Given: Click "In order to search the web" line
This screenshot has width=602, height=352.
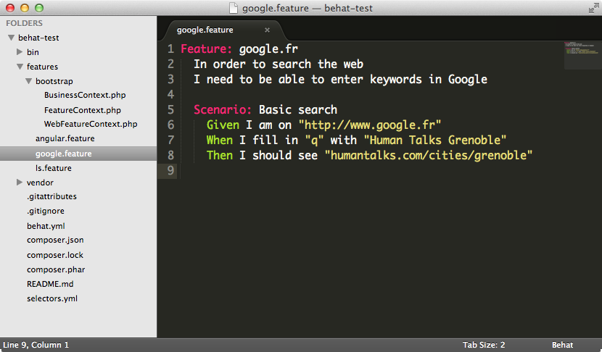Looking at the screenshot, I should click(279, 64).
